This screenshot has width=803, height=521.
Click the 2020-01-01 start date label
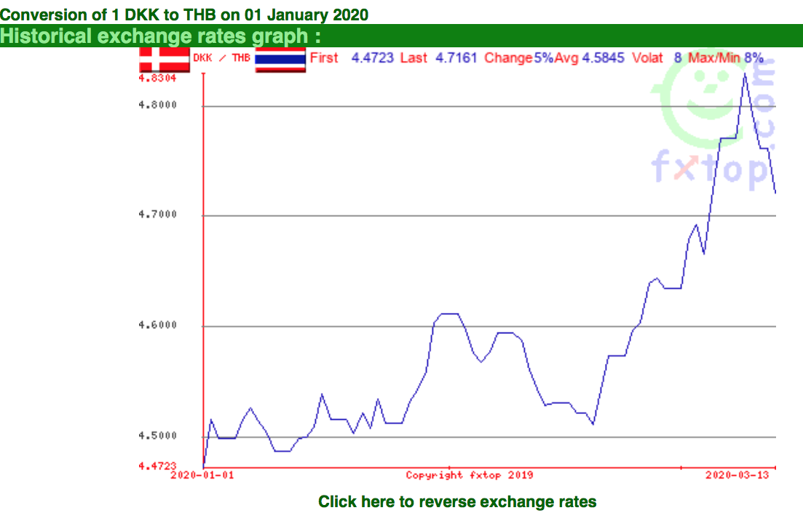pos(202,475)
